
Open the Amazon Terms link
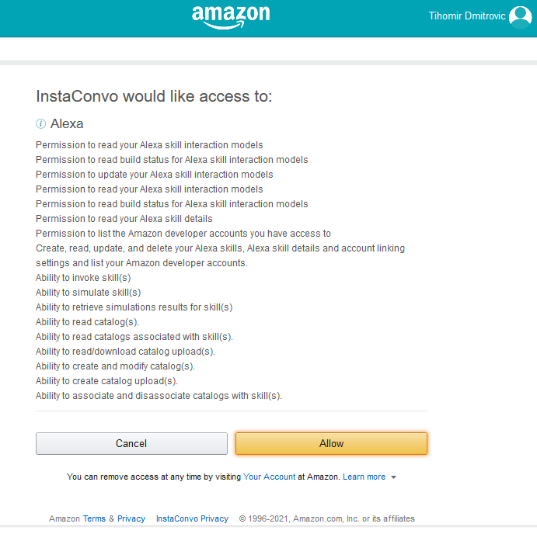[94, 518]
